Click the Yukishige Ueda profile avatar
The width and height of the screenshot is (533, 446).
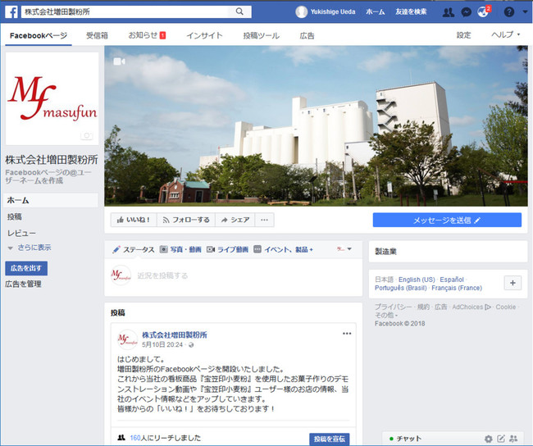(302, 12)
